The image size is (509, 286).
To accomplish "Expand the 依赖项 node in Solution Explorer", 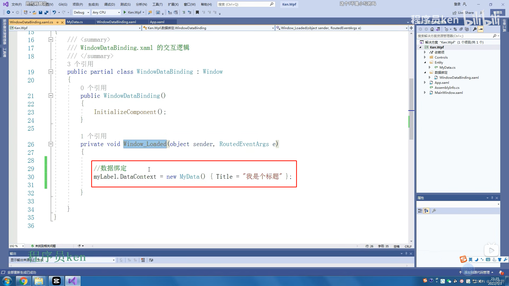I will 425,52.
